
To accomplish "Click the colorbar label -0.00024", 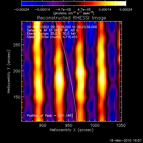I will 21,9.
